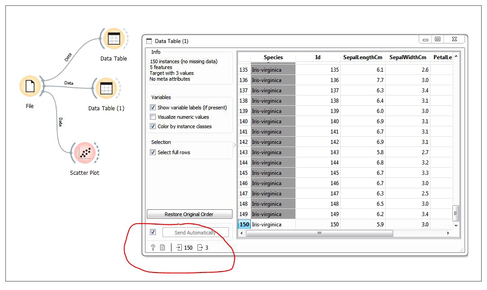The height and width of the screenshot is (290, 487).
Task: Toggle Show variable labels checkbox
Action: point(153,108)
